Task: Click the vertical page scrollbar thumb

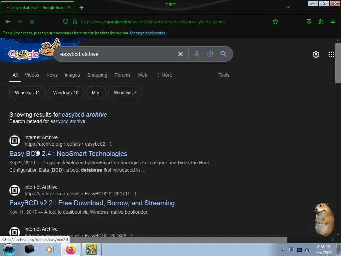Action: (x=338, y=63)
